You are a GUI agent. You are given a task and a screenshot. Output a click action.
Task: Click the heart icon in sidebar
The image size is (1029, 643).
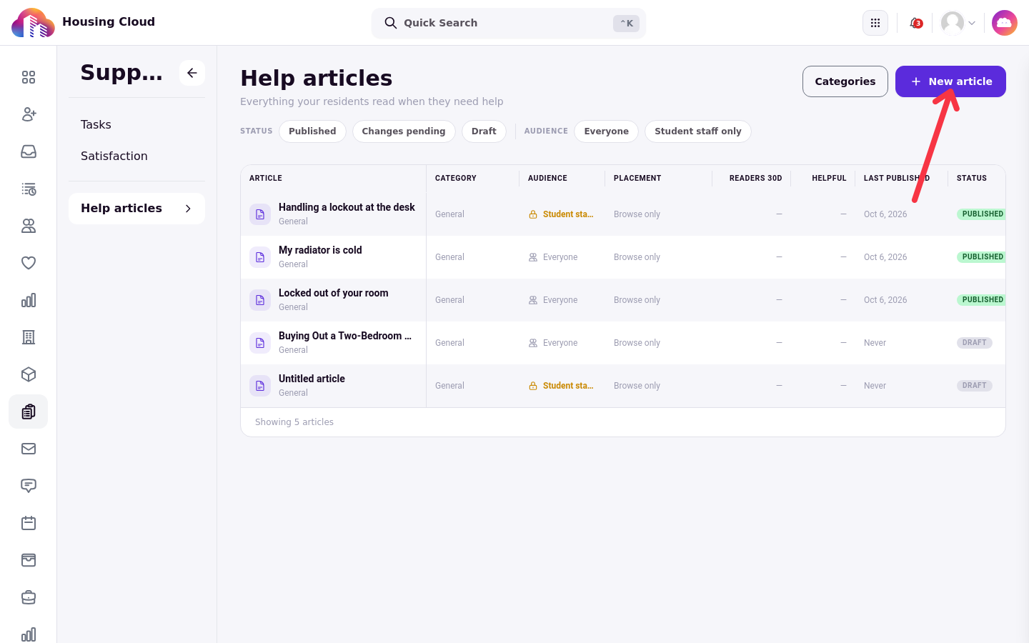29,263
